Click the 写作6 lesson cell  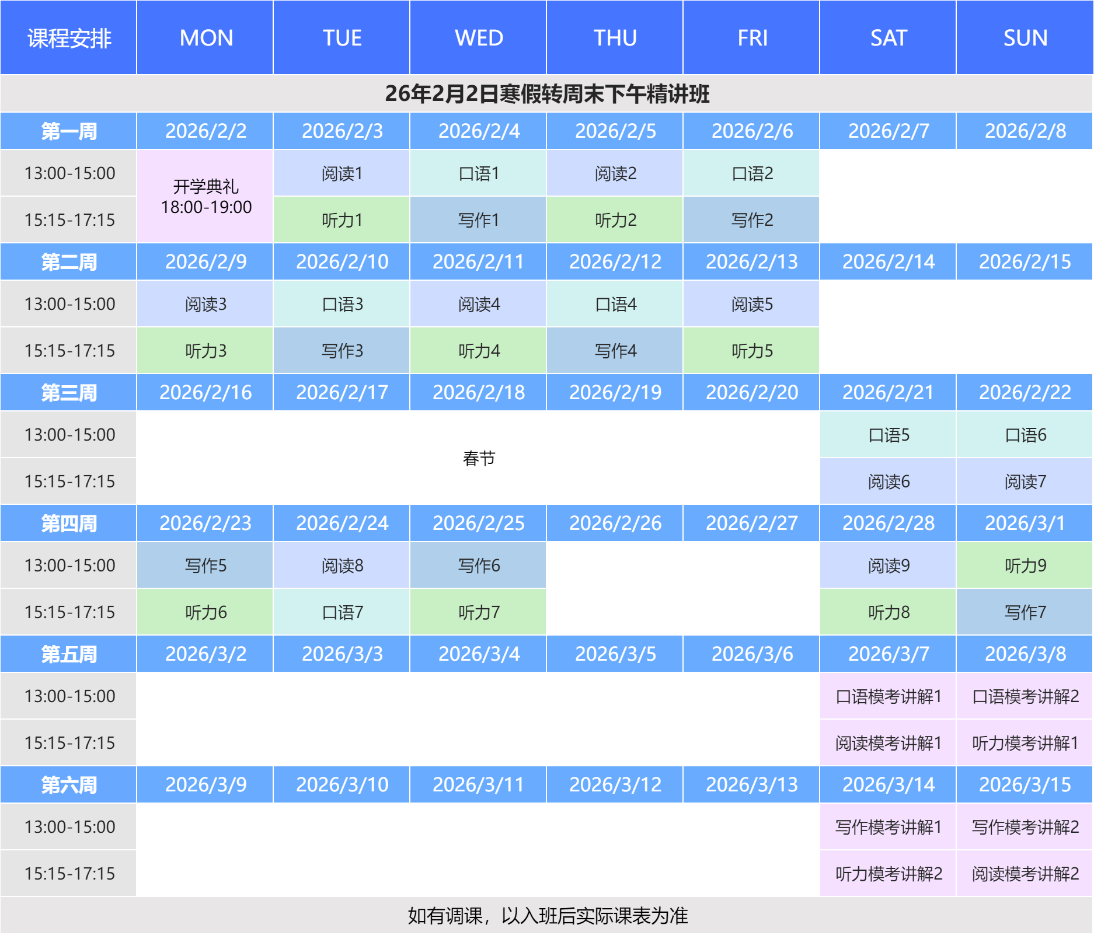pyautogui.click(x=479, y=566)
